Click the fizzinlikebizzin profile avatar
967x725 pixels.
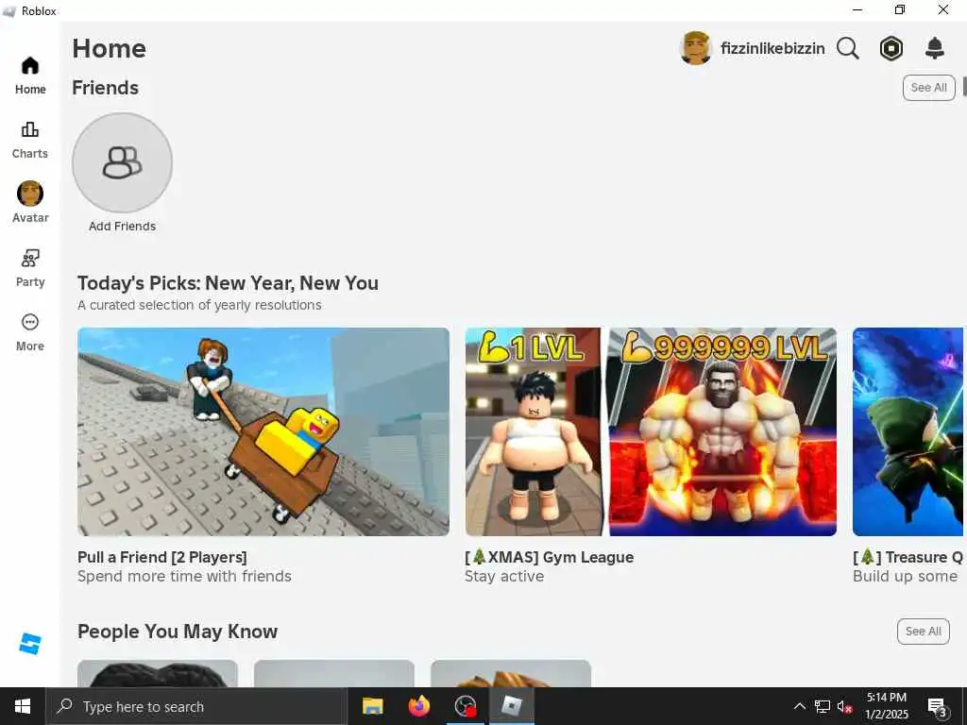pos(696,48)
